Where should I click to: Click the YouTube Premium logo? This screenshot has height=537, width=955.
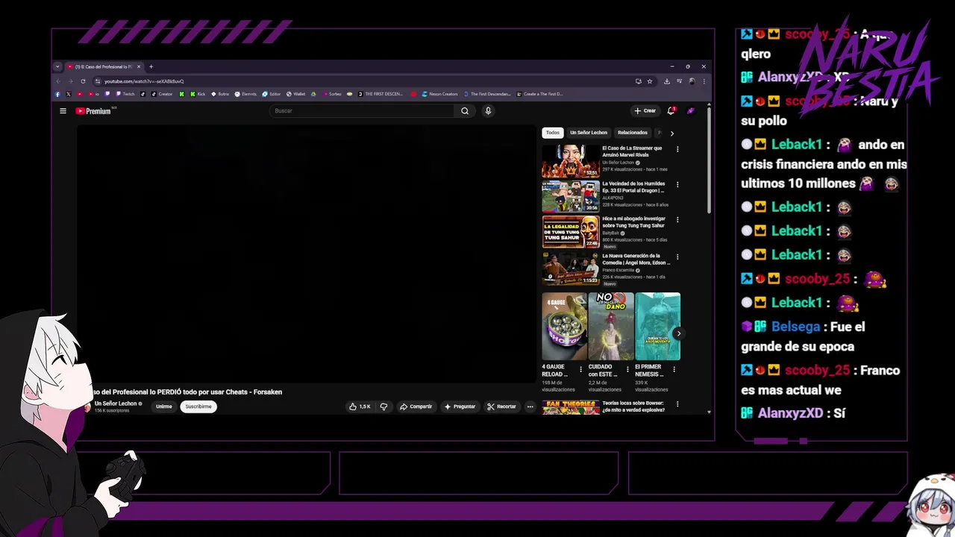94,111
